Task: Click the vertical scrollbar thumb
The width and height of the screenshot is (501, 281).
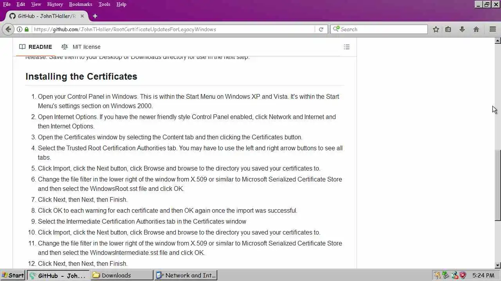Action: pyautogui.click(x=498, y=185)
